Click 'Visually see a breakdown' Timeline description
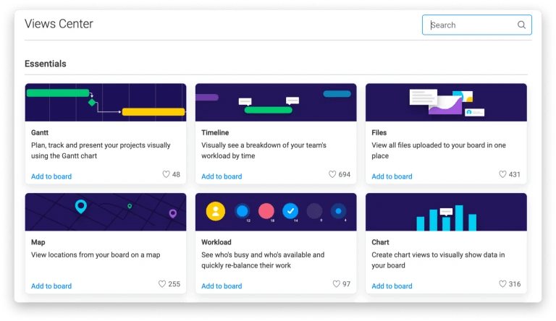The width and height of the screenshot is (556, 321). (264, 150)
